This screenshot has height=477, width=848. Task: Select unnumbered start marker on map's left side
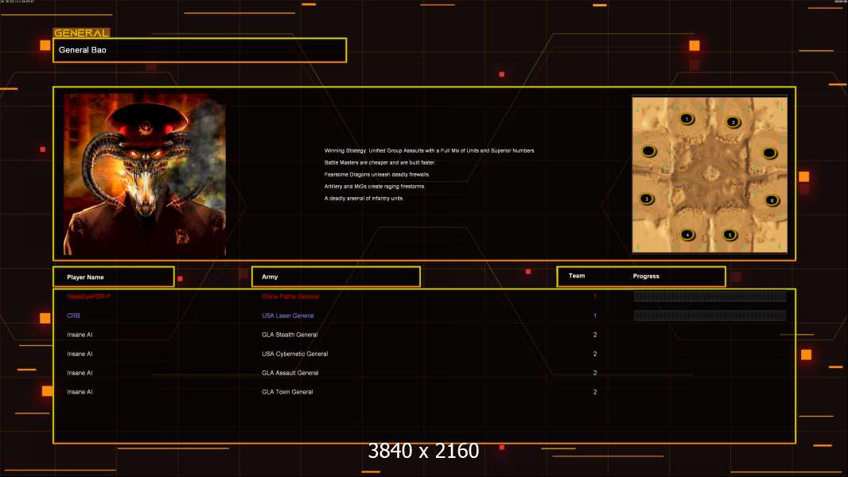click(x=648, y=151)
